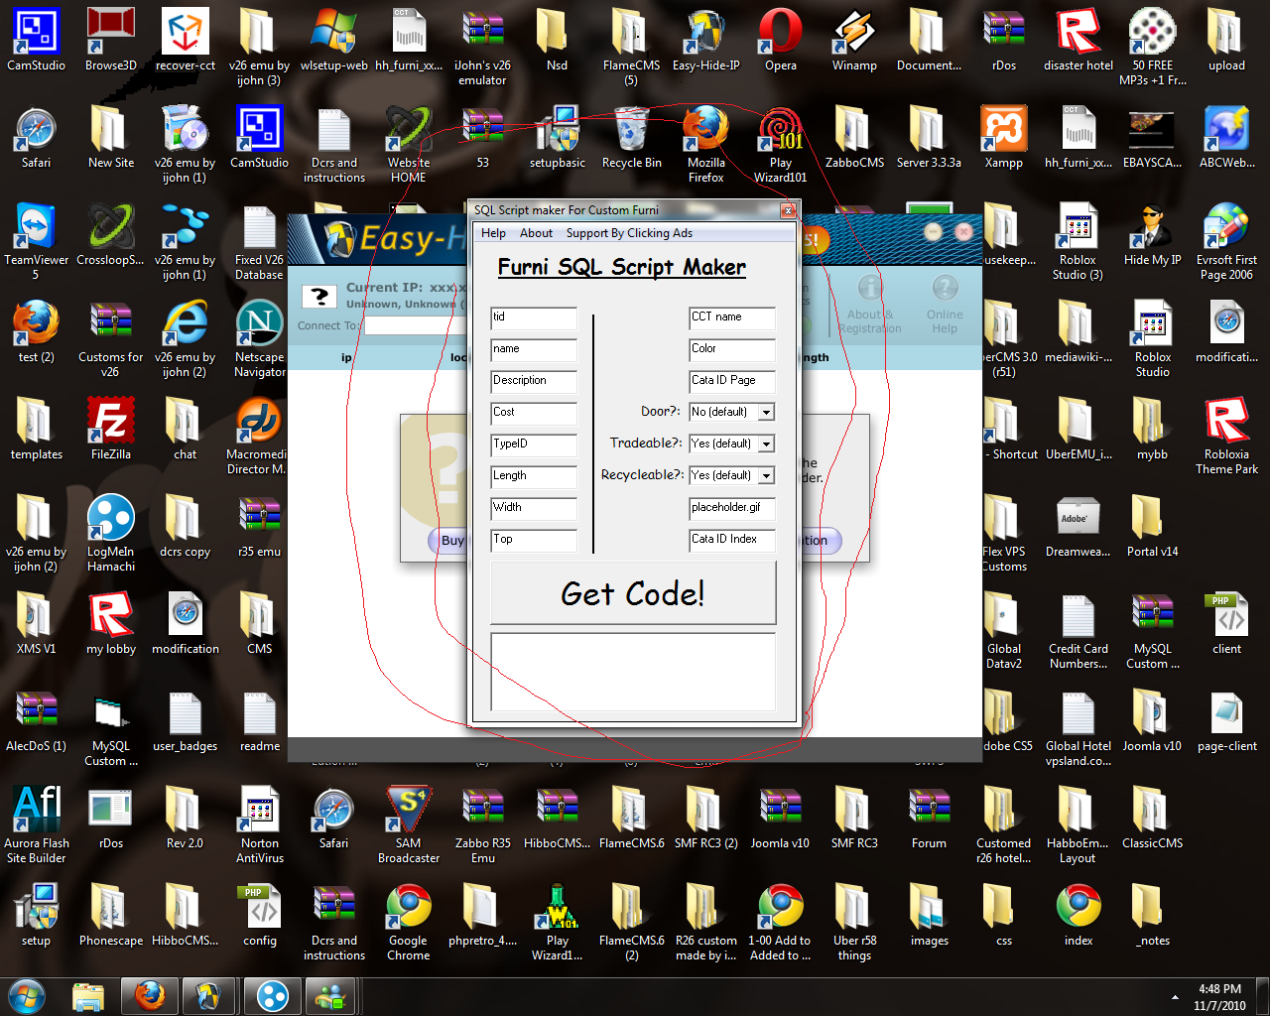Click the generated code output text box
Screen dimensions: 1270x1016
coord(633,672)
